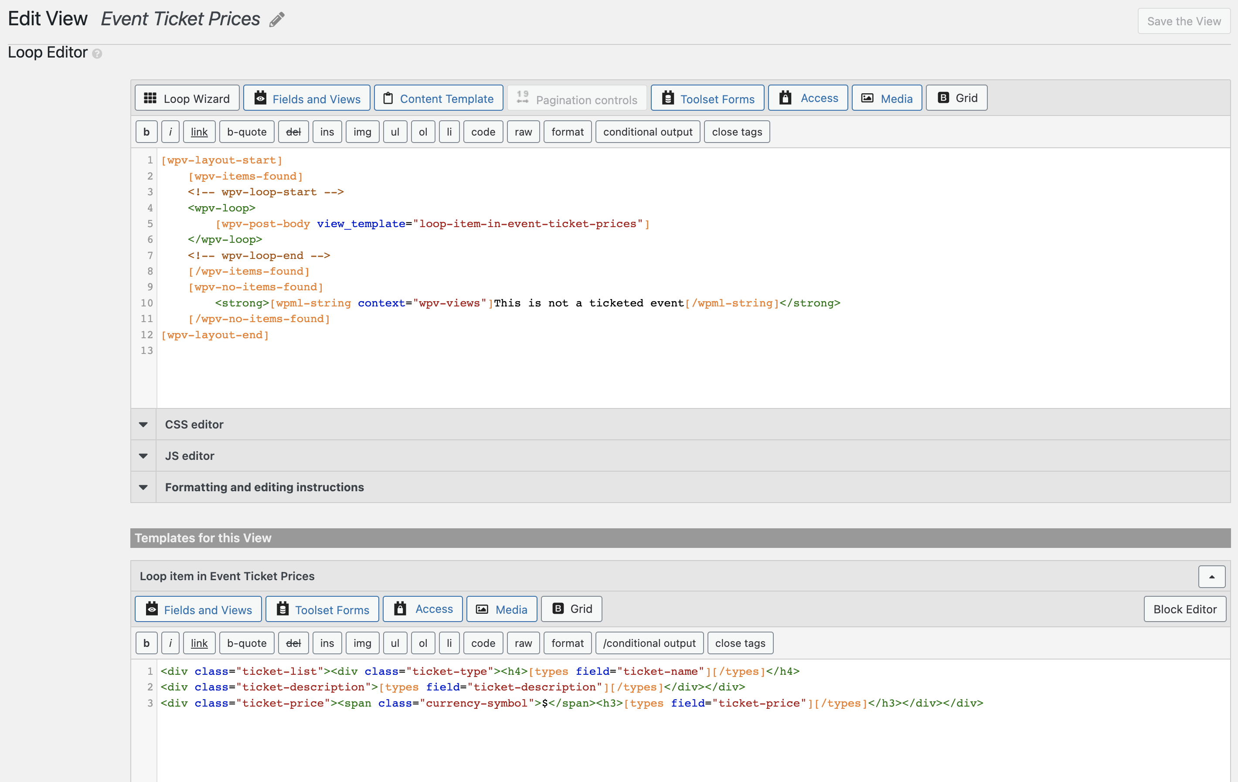Open Toolset Forms in Loop Editor toolbar
This screenshot has height=782, width=1238.
(707, 98)
